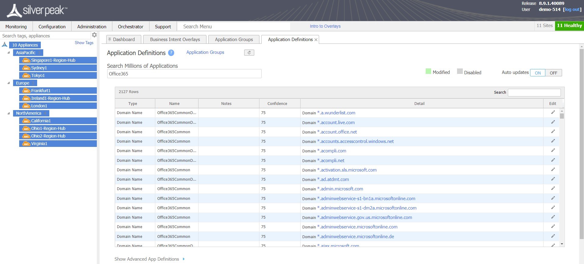This screenshot has width=584, height=264.
Task: Select the Ohio1-Region-Hub appliance
Action: click(58, 128)
